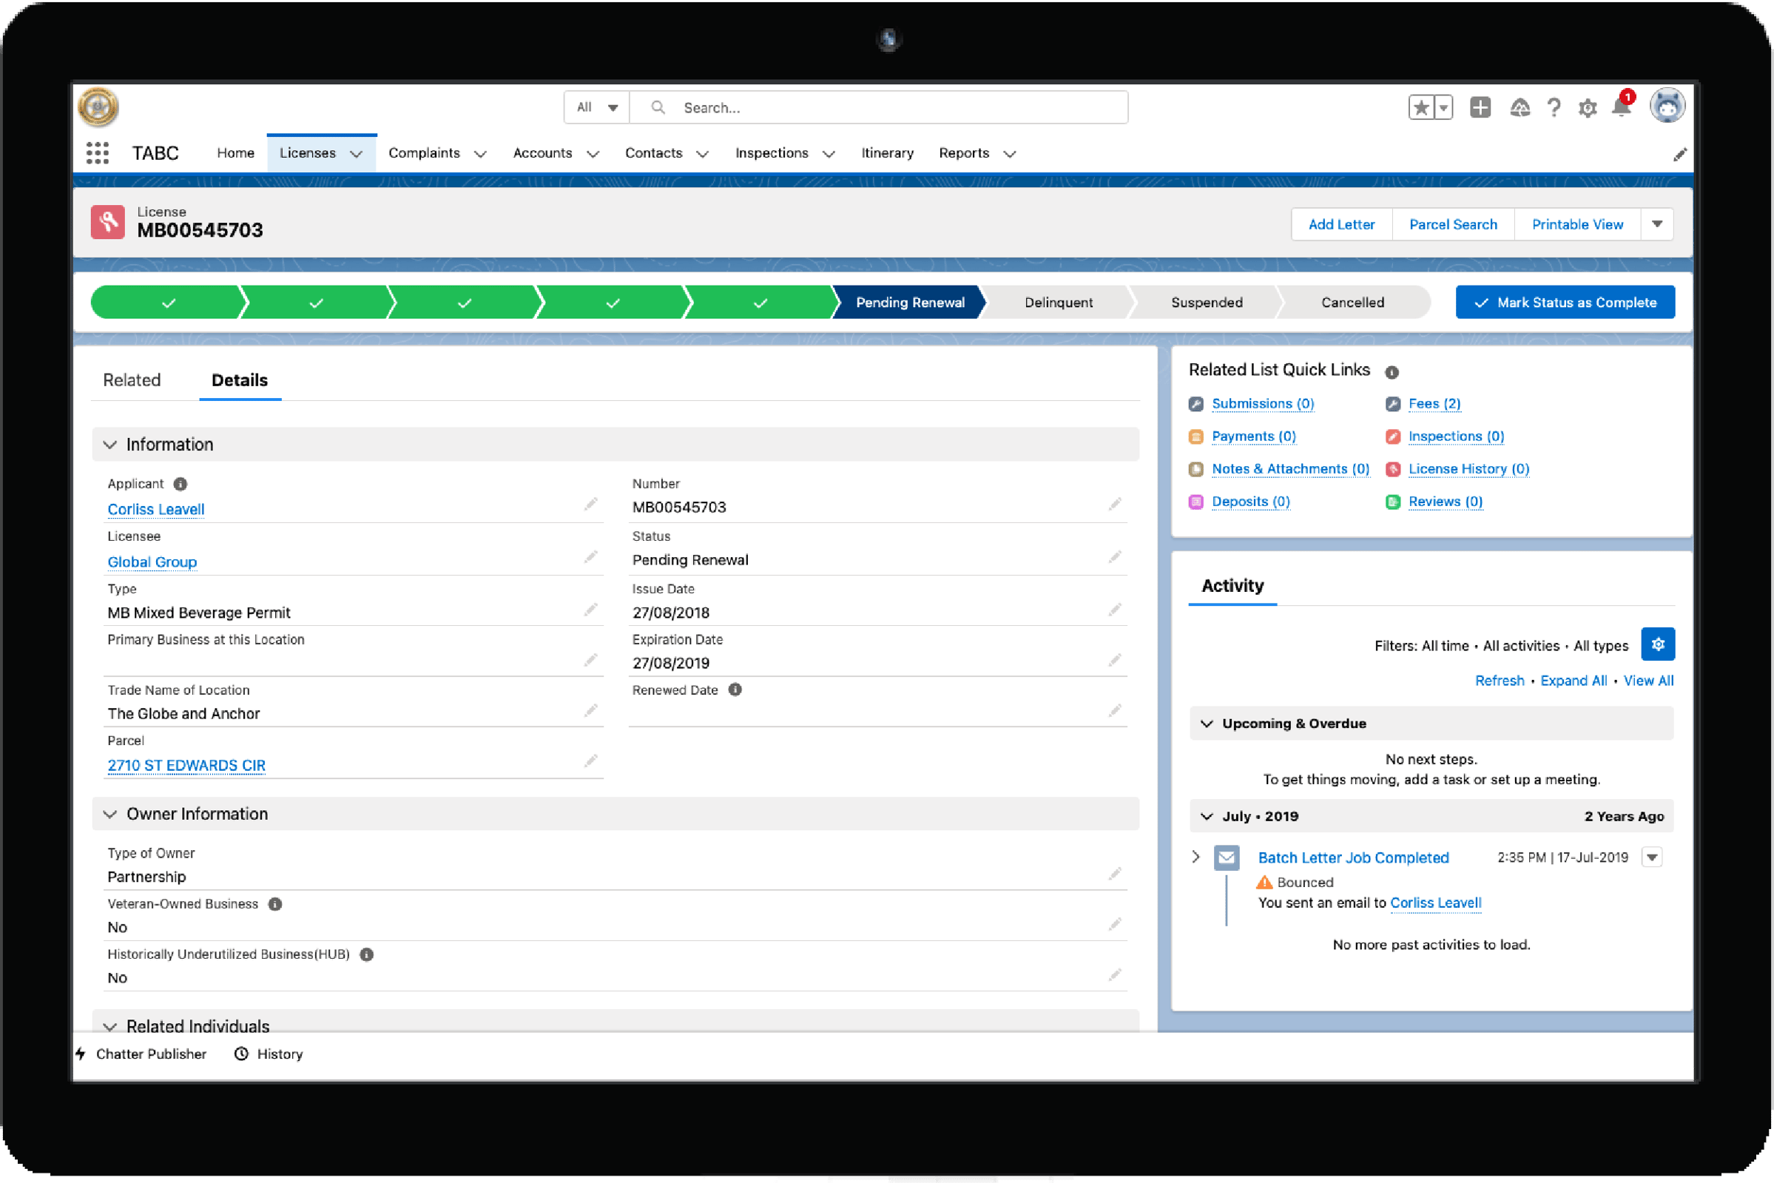
Task: Open the Corliss Leavell applicant link
Action: pos(155,509)
